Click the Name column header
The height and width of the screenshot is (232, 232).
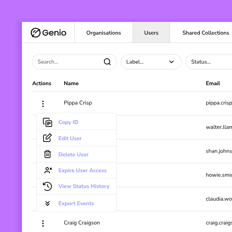[x=71, y=83]
